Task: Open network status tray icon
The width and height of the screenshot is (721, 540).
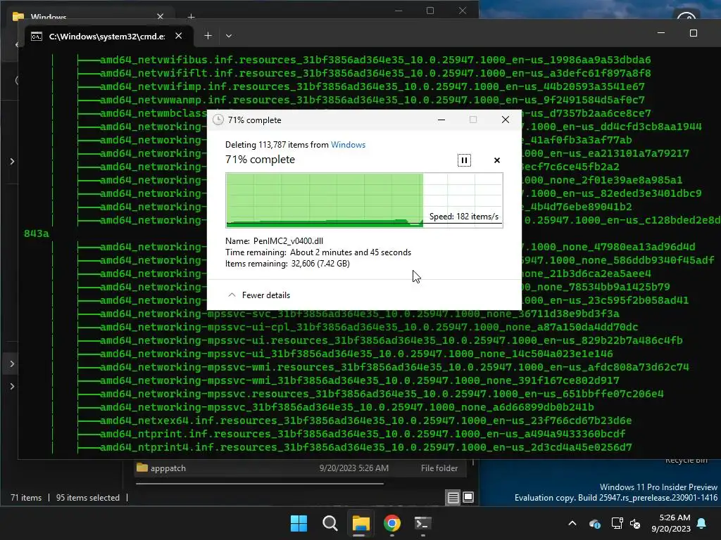Action: pyautogui.click(x=617, y=523)
